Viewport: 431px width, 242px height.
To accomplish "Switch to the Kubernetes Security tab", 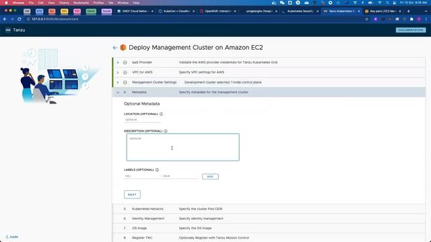I will click(300, 11).
